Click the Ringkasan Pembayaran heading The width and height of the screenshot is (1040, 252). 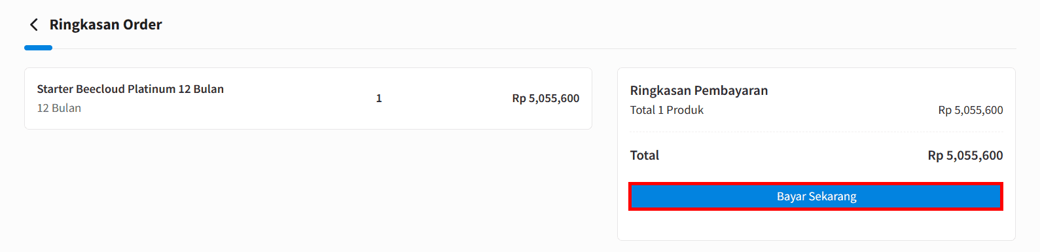tap(699, 90)
